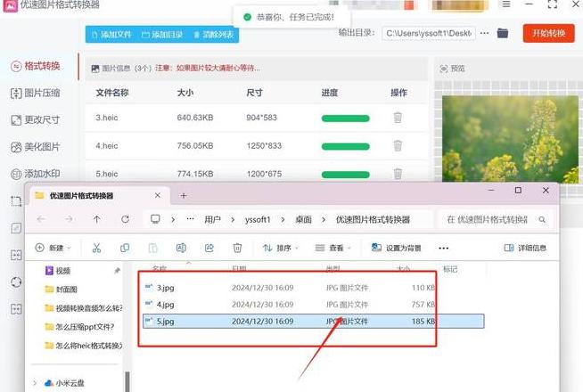This screenshot has height=392, width=583.
Task: Select 3.heic file name in list
Action: coord(107,118)
